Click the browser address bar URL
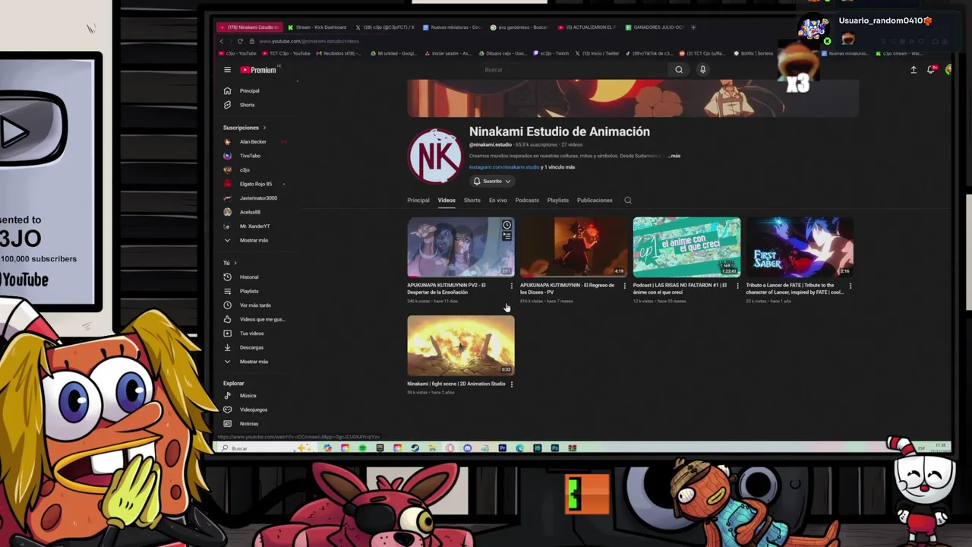Screen dimensions: 972x547 pyautogui.click(x=309, y=41)
